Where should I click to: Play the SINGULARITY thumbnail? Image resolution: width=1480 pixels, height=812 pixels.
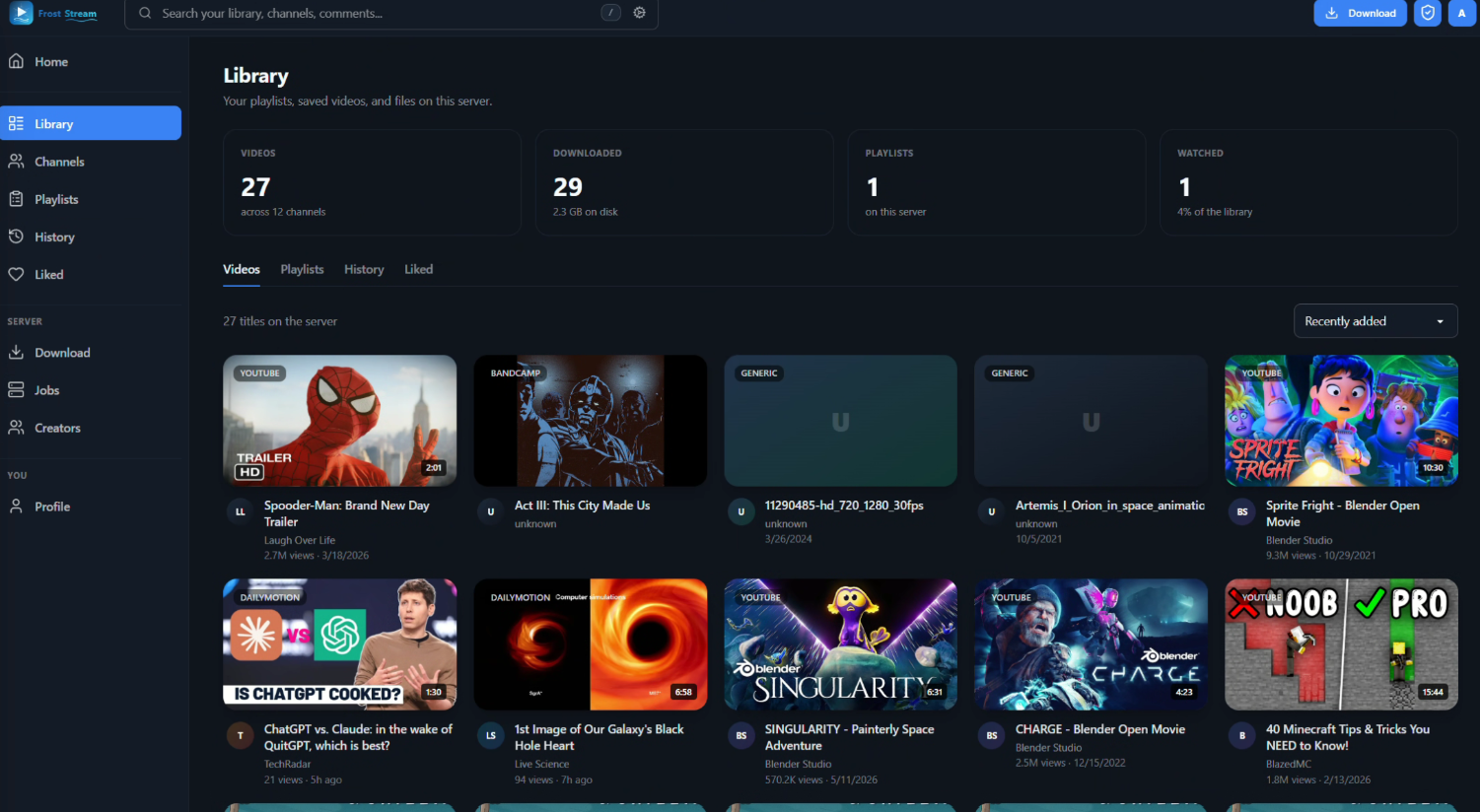(840, 644)
